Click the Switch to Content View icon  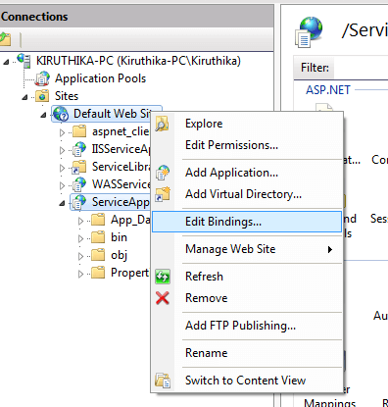point(163,381)
